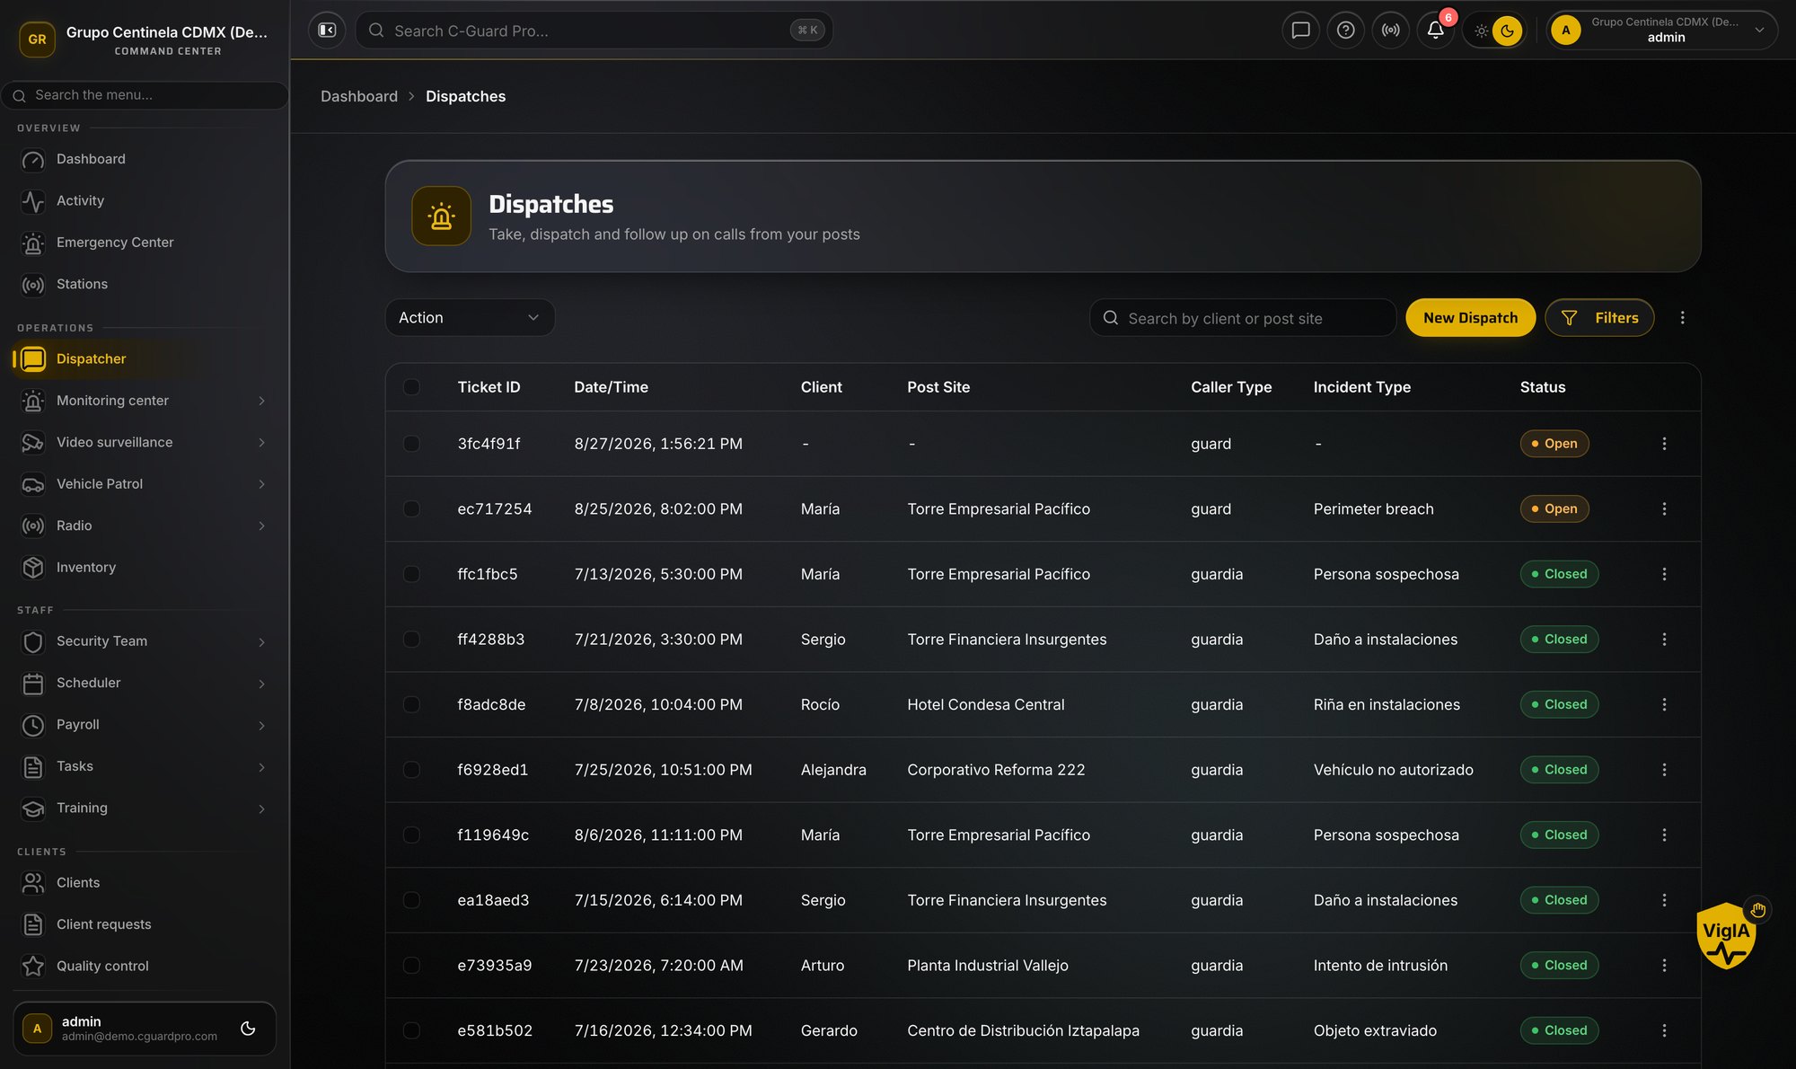This screenshot has height=1069, width=1796.
Task: Open row menu for ticket ffc1fbc5
Action: pyautogui.click(x=1664, y=574)
